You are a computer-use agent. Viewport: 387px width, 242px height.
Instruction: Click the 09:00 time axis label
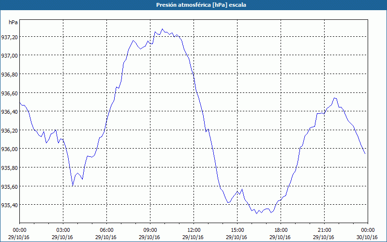pos(150,230)
